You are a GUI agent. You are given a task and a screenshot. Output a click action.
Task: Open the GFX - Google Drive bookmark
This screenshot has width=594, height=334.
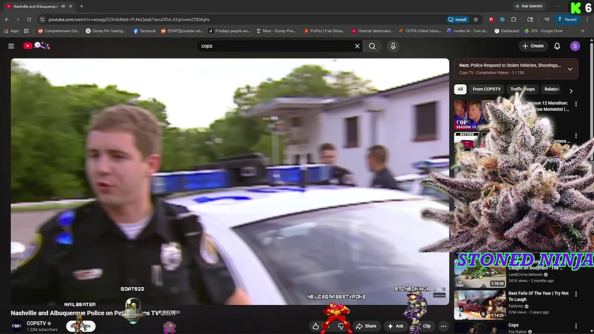pyautogui.click(x=543, y=31)
